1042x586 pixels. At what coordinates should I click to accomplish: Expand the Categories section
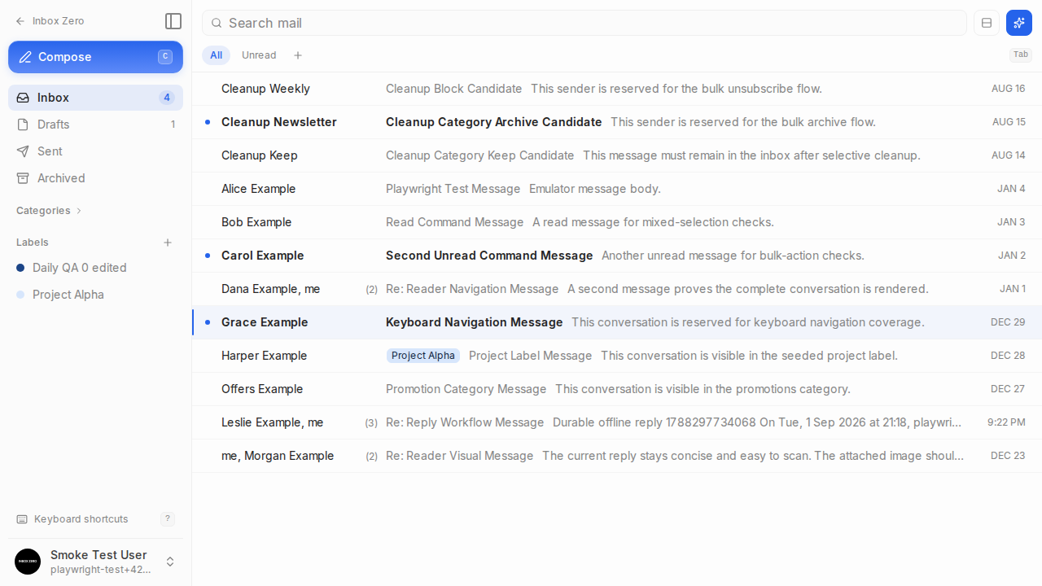coord(49,211)
